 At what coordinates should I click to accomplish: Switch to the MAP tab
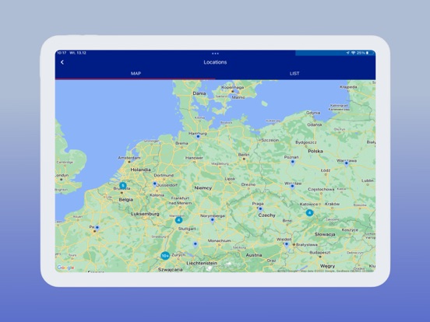[x=136, y=73]
